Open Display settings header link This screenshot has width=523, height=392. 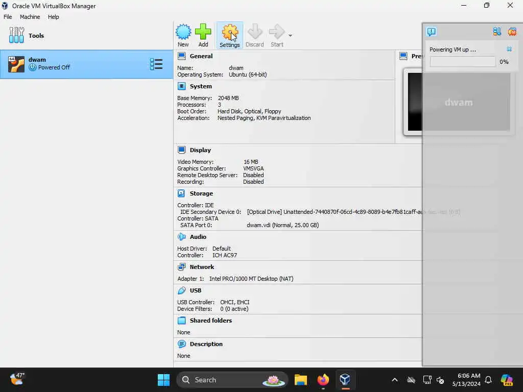[200, 150]
